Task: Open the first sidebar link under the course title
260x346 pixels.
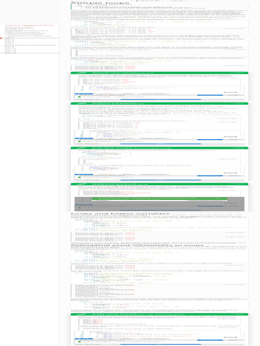Action: pyautogui.click(x=18, y=27)
